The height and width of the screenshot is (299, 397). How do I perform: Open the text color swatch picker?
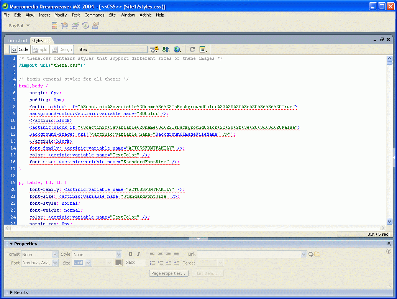point(119,263)
